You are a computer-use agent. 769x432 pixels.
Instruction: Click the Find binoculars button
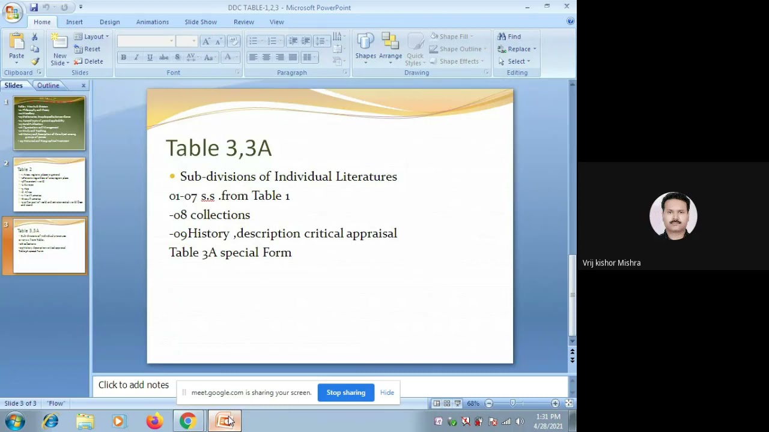click(509, 37)
